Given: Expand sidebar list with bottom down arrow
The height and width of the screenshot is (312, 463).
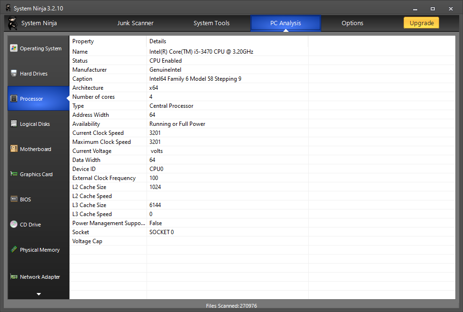Looking at the screenshot, I should click(39, 294).
